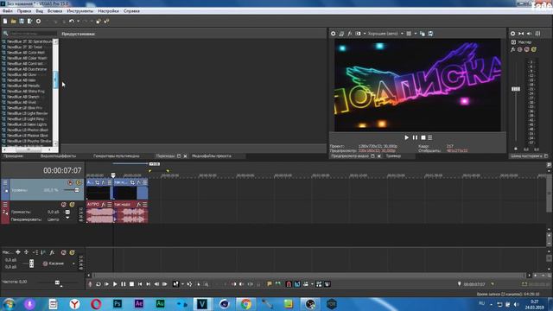This screenshot has width=553, height=311.
Task: Pause in the video preview window
Action: pyautogui.click(x=415, y=137)
